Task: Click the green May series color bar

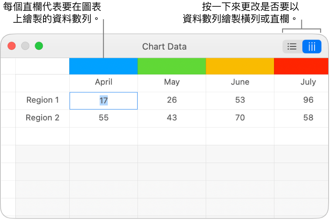Action: click(x=172, y=66)
